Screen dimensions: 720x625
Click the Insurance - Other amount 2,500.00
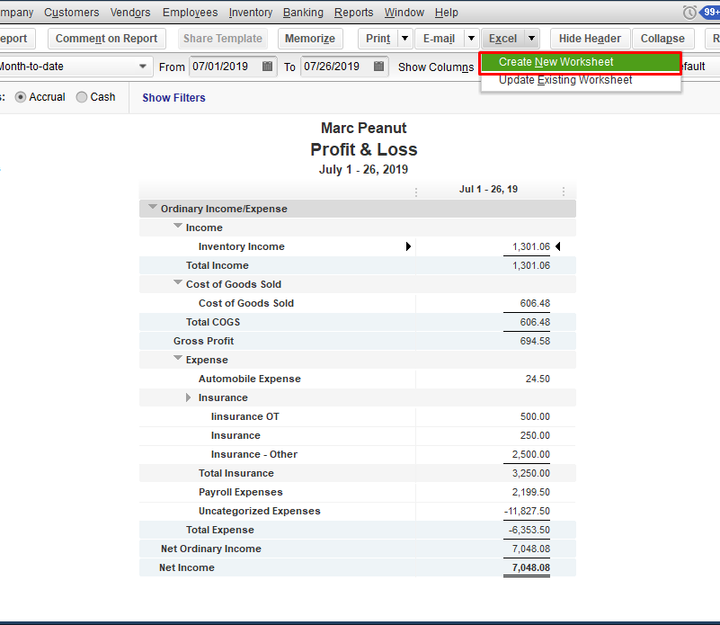click(531, 454)
